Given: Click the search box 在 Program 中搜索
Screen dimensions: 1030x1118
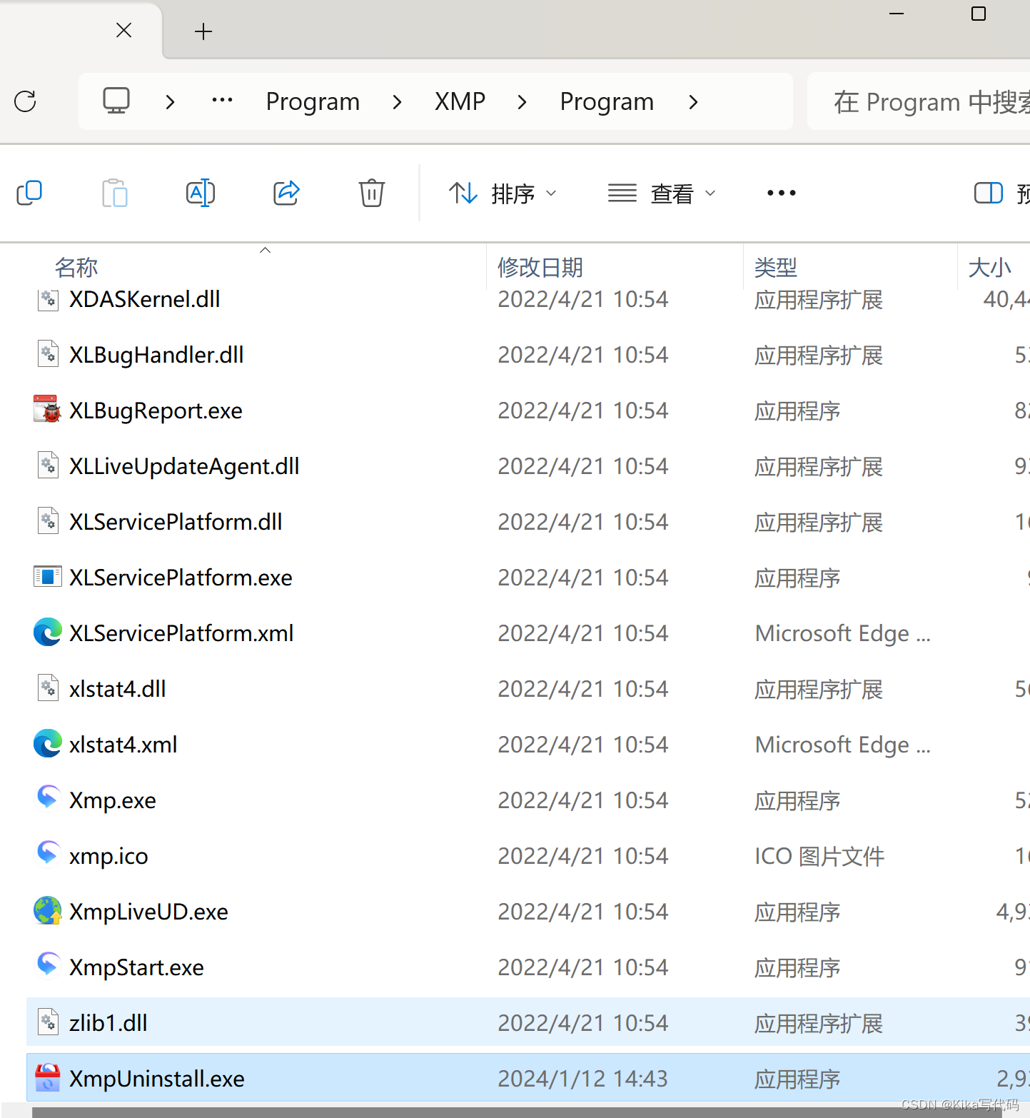Looking at the screenshot, I should (x=919, y=101).
